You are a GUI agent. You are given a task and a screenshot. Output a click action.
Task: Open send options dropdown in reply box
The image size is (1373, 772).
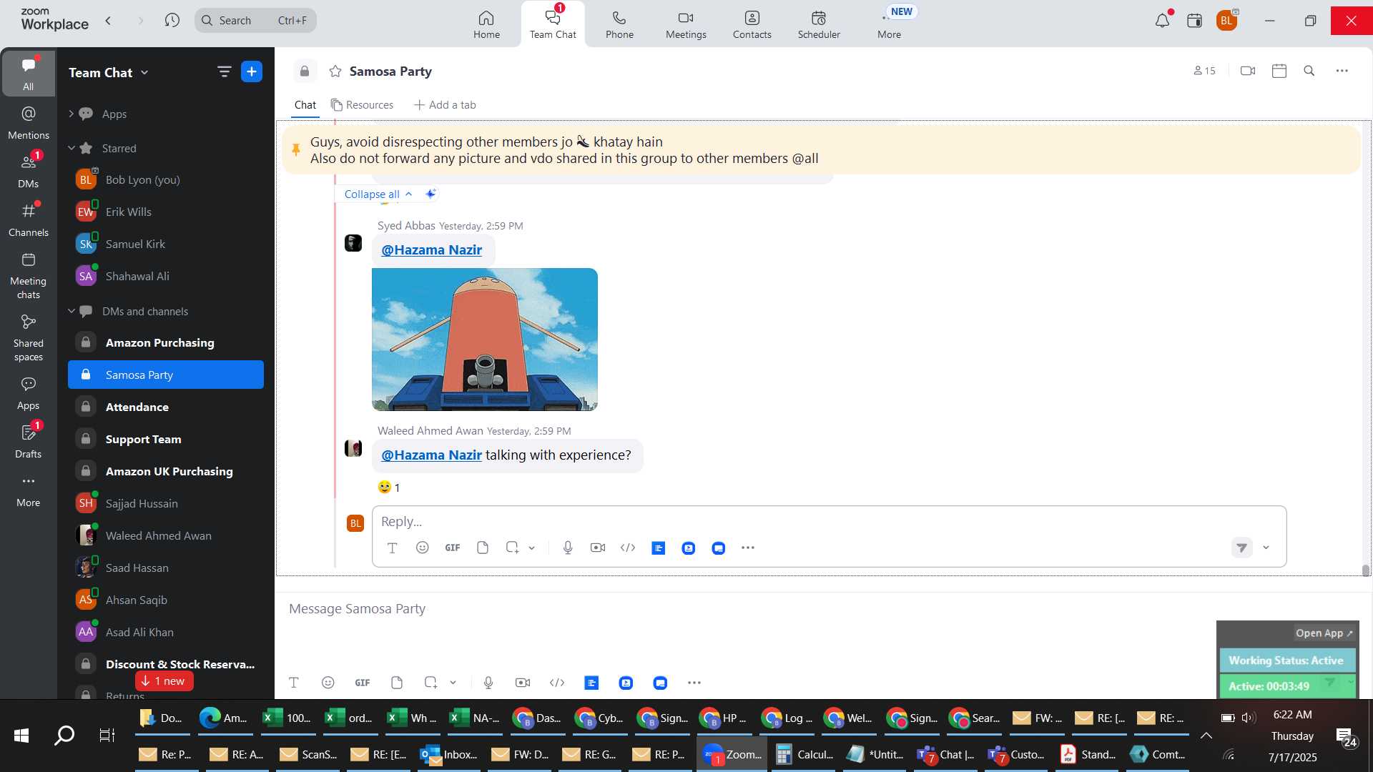[x=1266, y=548]
